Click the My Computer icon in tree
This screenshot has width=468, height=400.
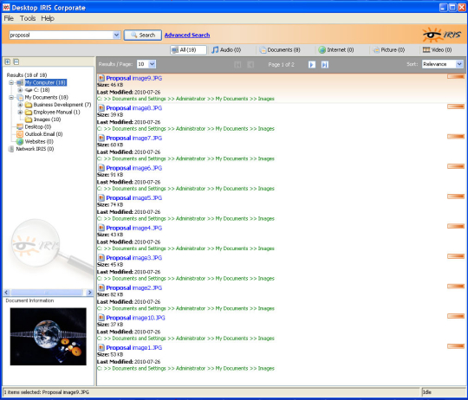pos(20,82)
